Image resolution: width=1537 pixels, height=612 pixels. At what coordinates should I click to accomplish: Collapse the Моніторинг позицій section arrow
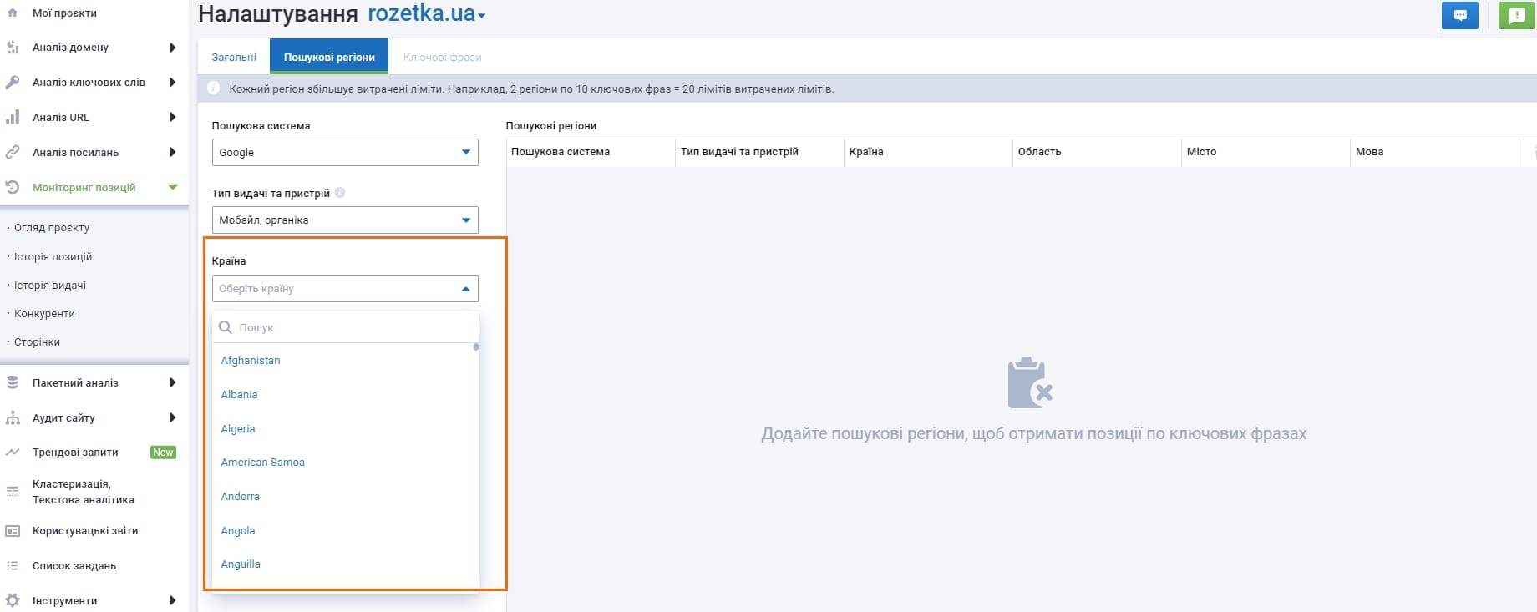coord(173,188)
